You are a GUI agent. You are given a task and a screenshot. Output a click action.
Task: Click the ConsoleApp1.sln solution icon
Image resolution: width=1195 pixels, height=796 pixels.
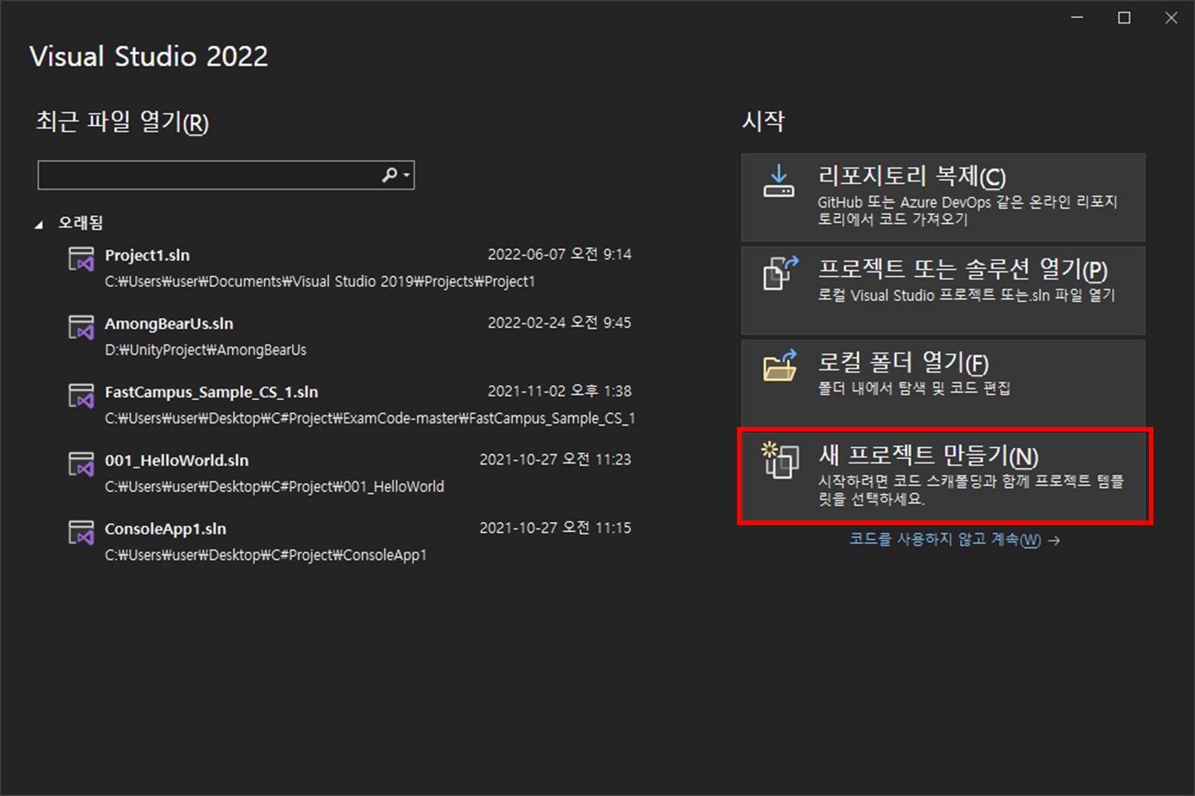81,533
